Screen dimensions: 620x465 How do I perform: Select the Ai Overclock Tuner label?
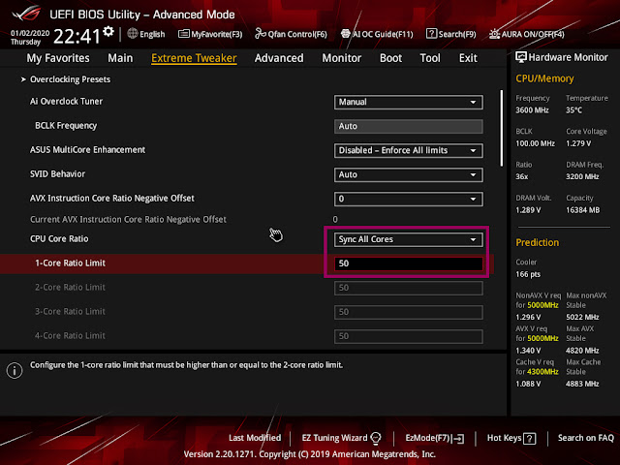coord(66,102)
